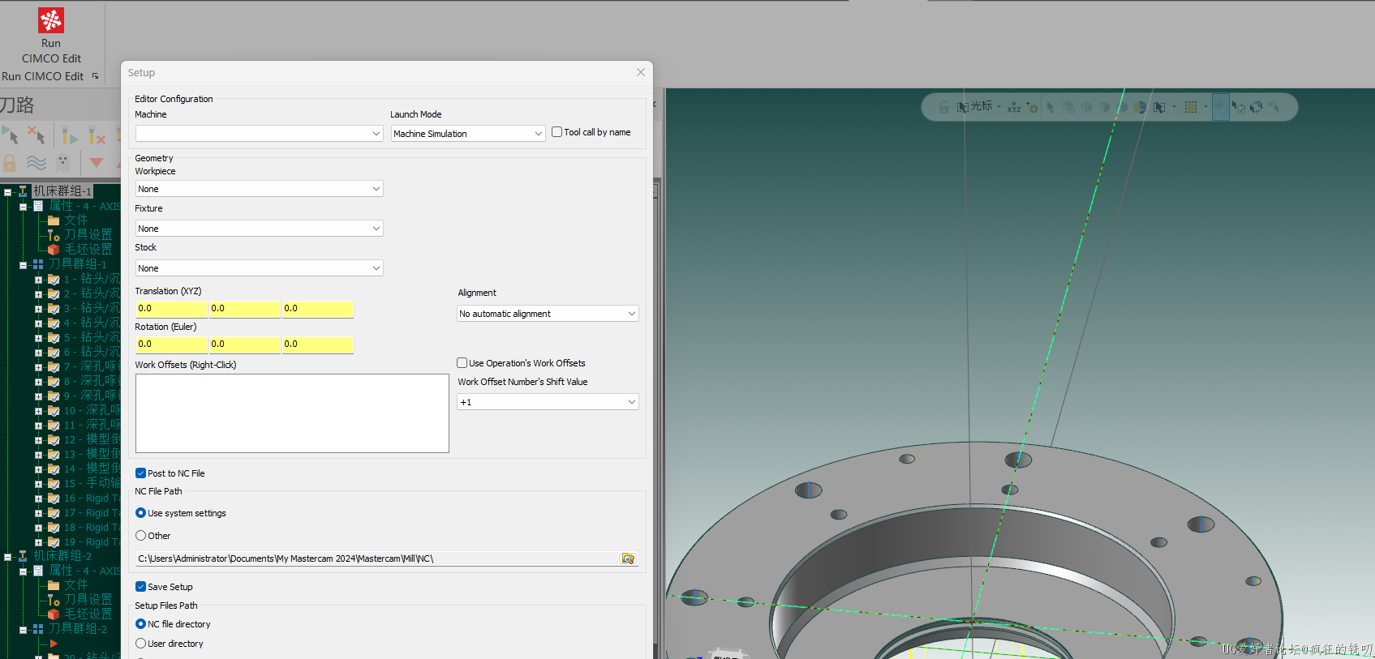Expand operation 10 - 深孔啄 tree node
1375x659 pixels.
38,411
